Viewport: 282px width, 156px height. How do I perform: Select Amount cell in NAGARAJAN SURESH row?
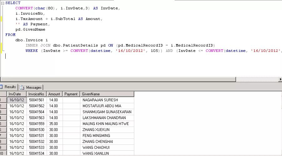pos(55,100)
